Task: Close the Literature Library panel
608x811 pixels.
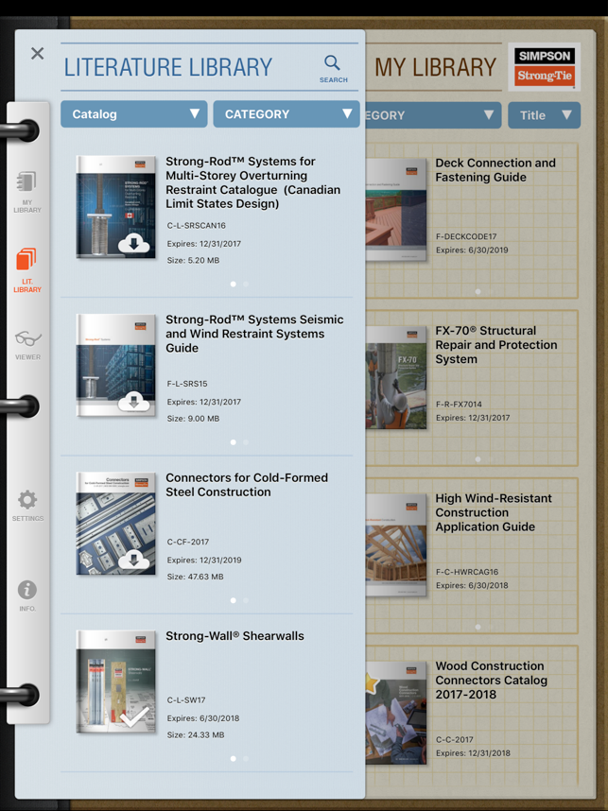Action: tap(37, 53)
